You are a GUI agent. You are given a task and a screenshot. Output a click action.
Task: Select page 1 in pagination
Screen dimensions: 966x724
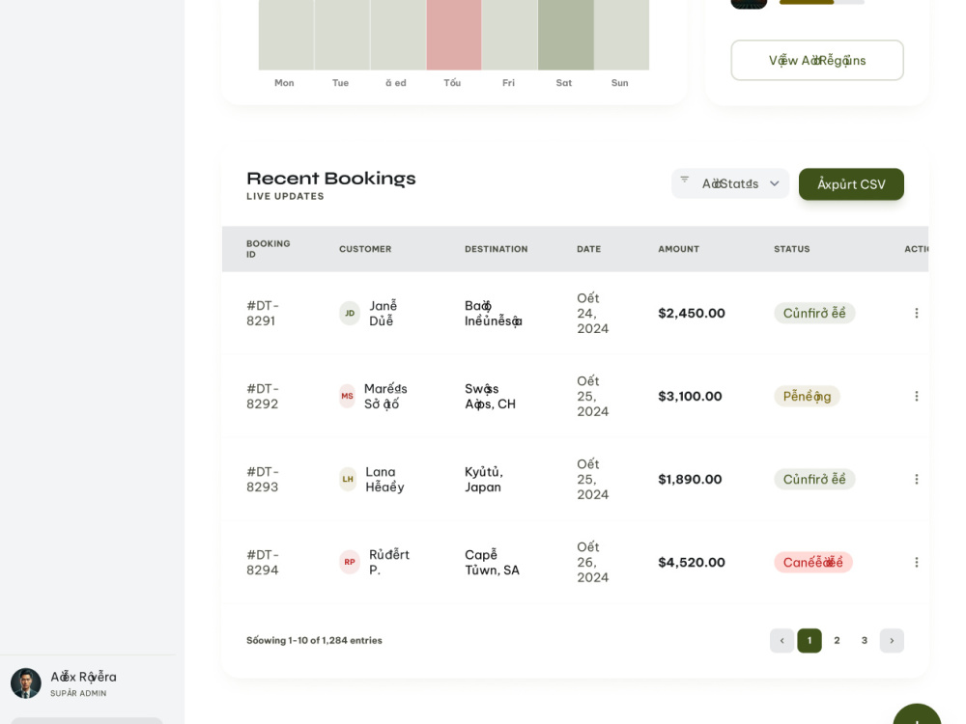(x=810, y=640)
